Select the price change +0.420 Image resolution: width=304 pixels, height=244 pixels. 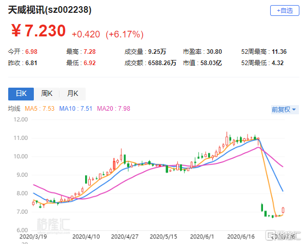click(86, 34)
